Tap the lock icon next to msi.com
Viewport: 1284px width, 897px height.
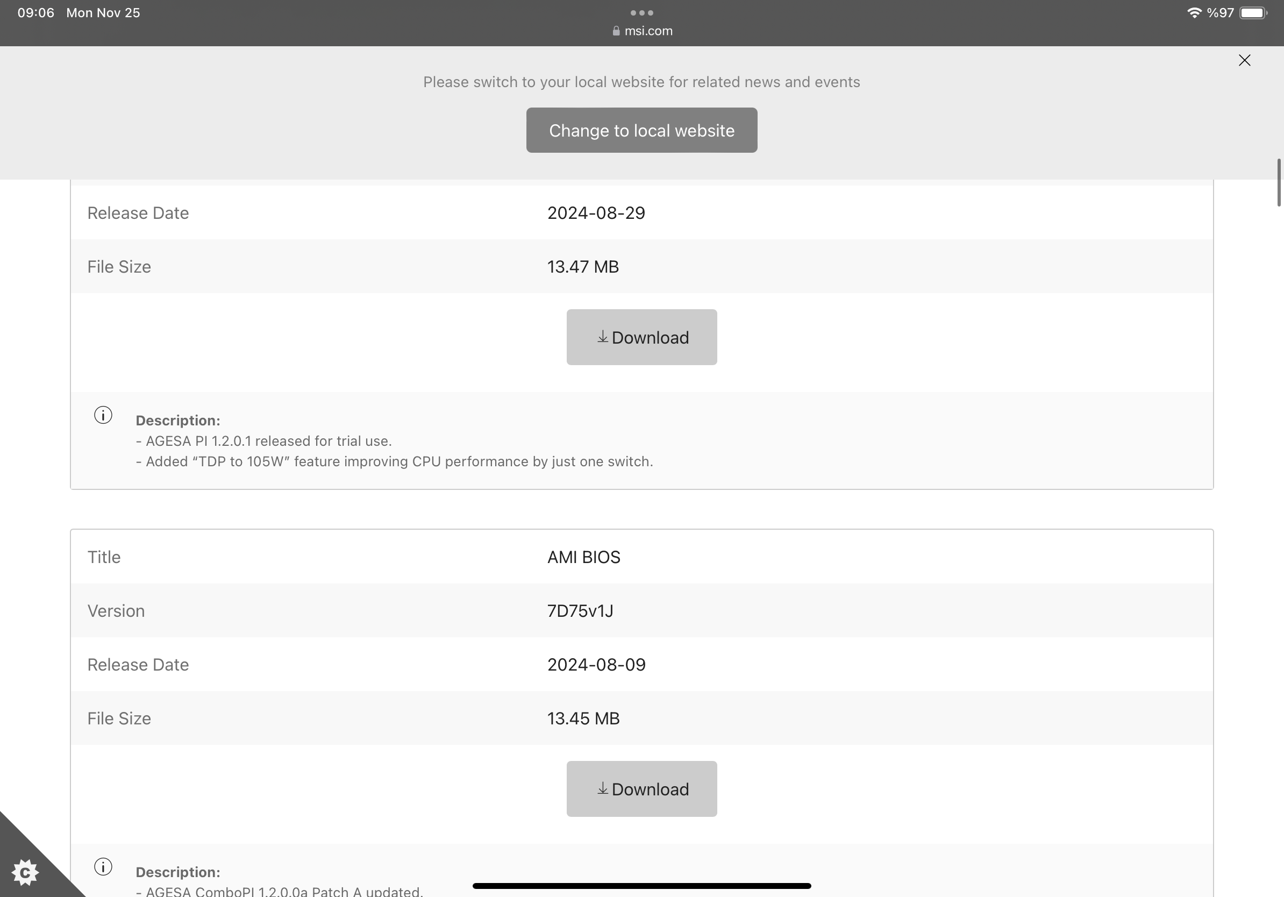point(616,31)
